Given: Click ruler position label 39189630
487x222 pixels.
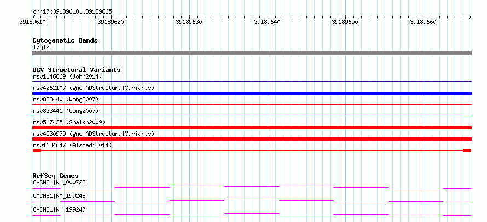Looking at the screenshot, I should (189, 22).
